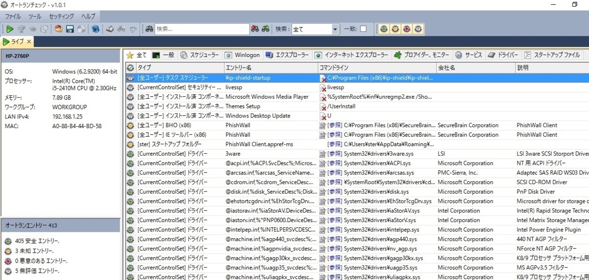The image size is (589, 280).
Task: Sort by the タイプ column header
Action: point(179,67)
